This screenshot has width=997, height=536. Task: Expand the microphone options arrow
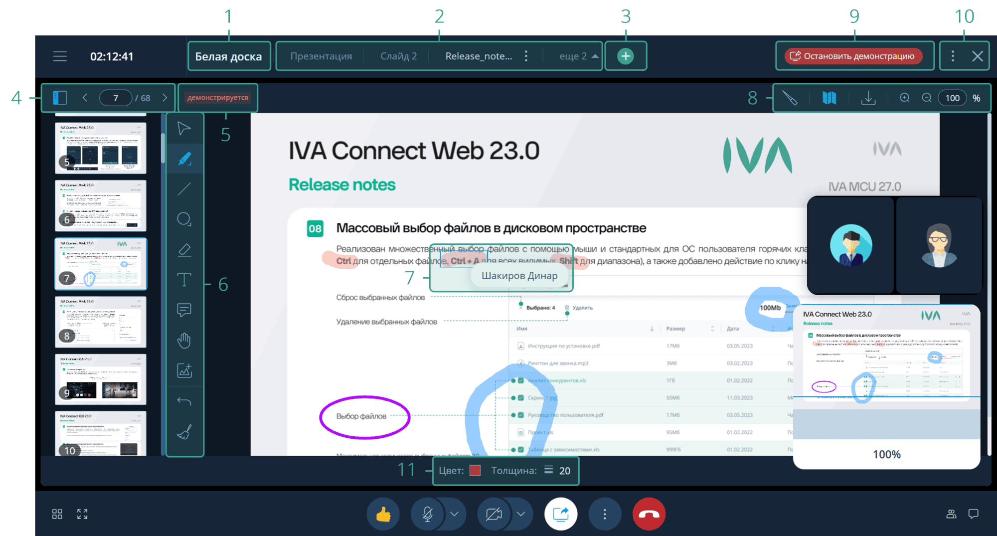pos(454,514)
